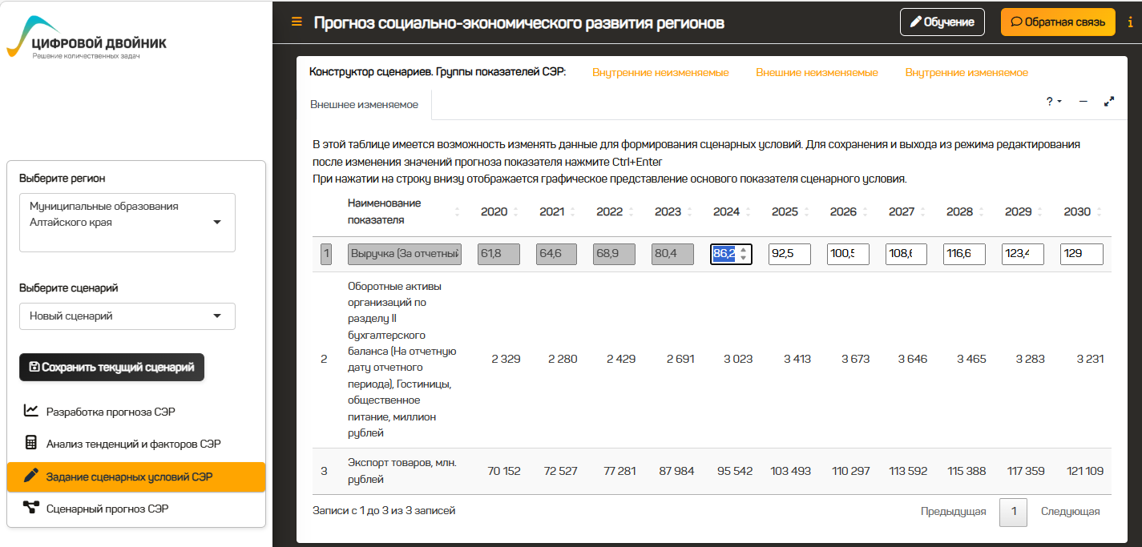Expand the panel to fullscreen
1142x547 pixels.
(1109, 102)
